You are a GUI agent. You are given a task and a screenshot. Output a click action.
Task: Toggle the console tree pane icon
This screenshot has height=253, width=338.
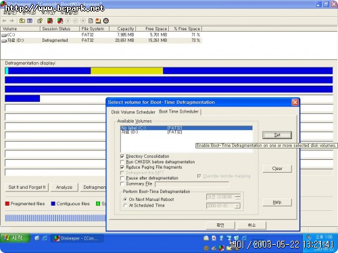30,21
